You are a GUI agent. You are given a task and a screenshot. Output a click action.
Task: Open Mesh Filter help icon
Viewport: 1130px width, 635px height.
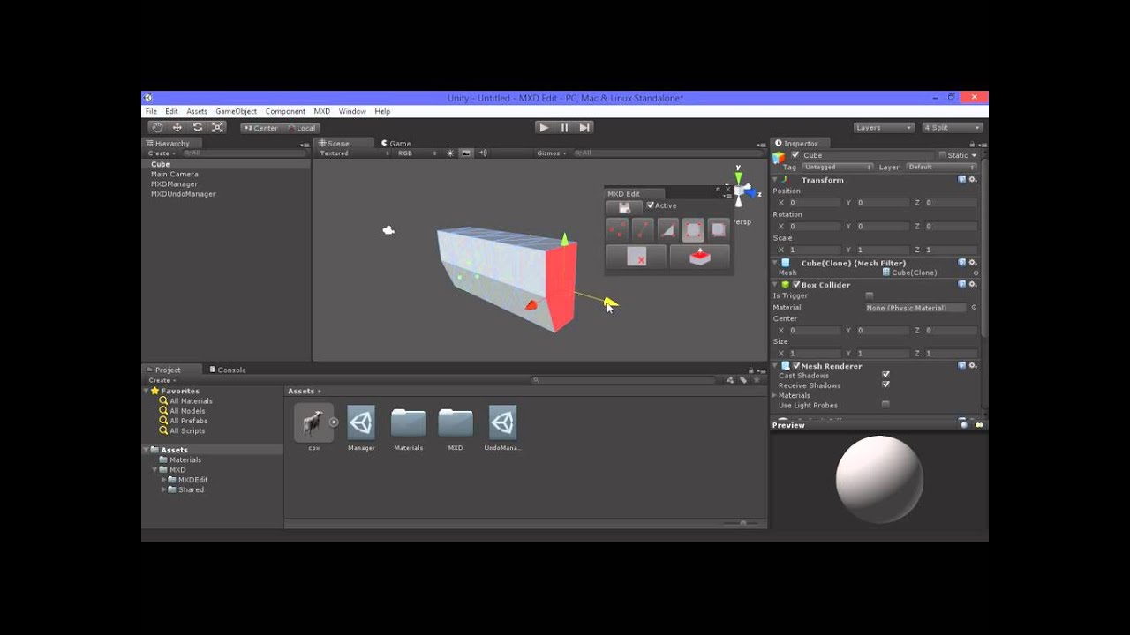click(961, 263)
